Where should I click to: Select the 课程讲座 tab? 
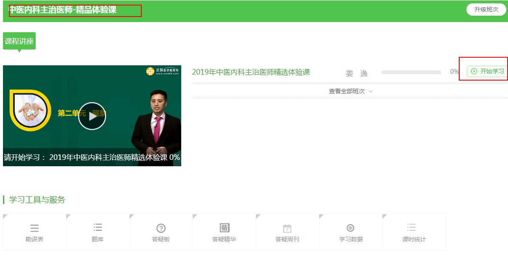[x=19, y=41]
